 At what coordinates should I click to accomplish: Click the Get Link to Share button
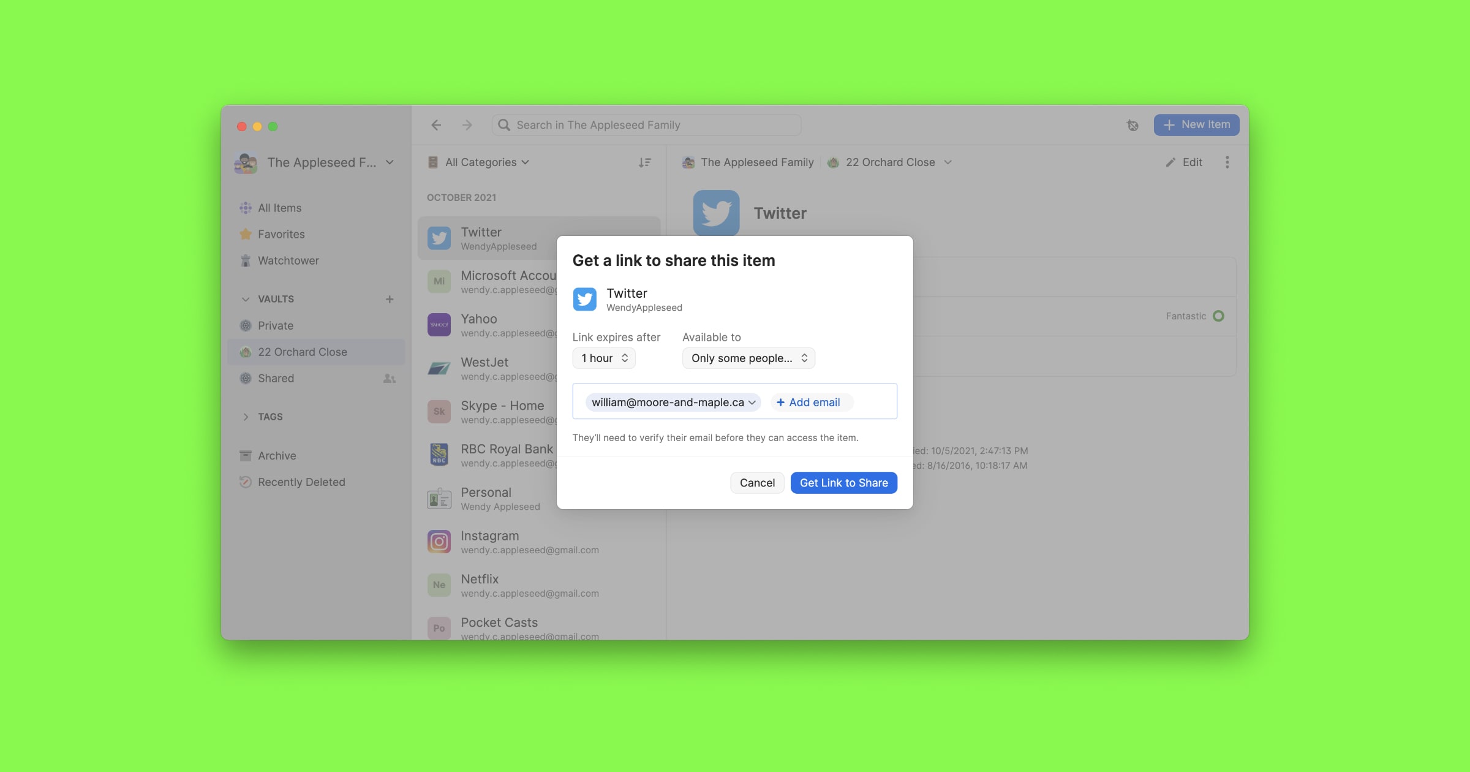(x=843, y=483)
